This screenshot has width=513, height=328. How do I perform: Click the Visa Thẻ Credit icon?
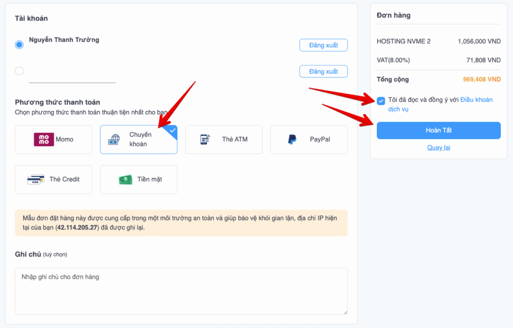coord(36,179)
